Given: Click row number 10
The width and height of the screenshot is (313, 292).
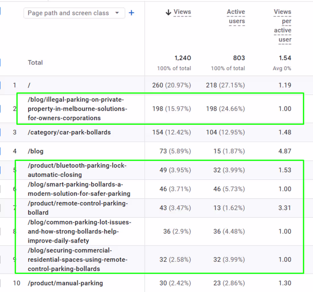Looking at the screenshot, I should point(17,283).
